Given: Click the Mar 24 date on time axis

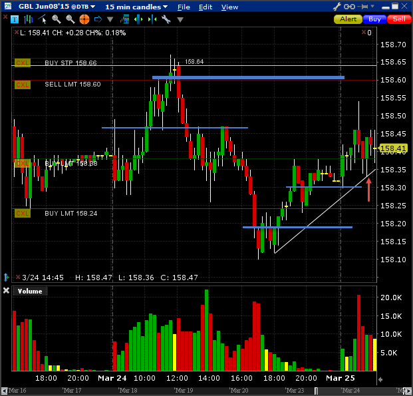Looking at the screenshot, I should pyautogui.click(x=112, y=378).
